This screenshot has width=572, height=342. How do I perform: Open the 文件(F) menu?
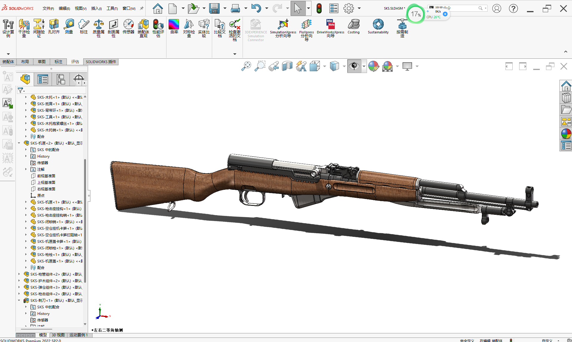48,8
